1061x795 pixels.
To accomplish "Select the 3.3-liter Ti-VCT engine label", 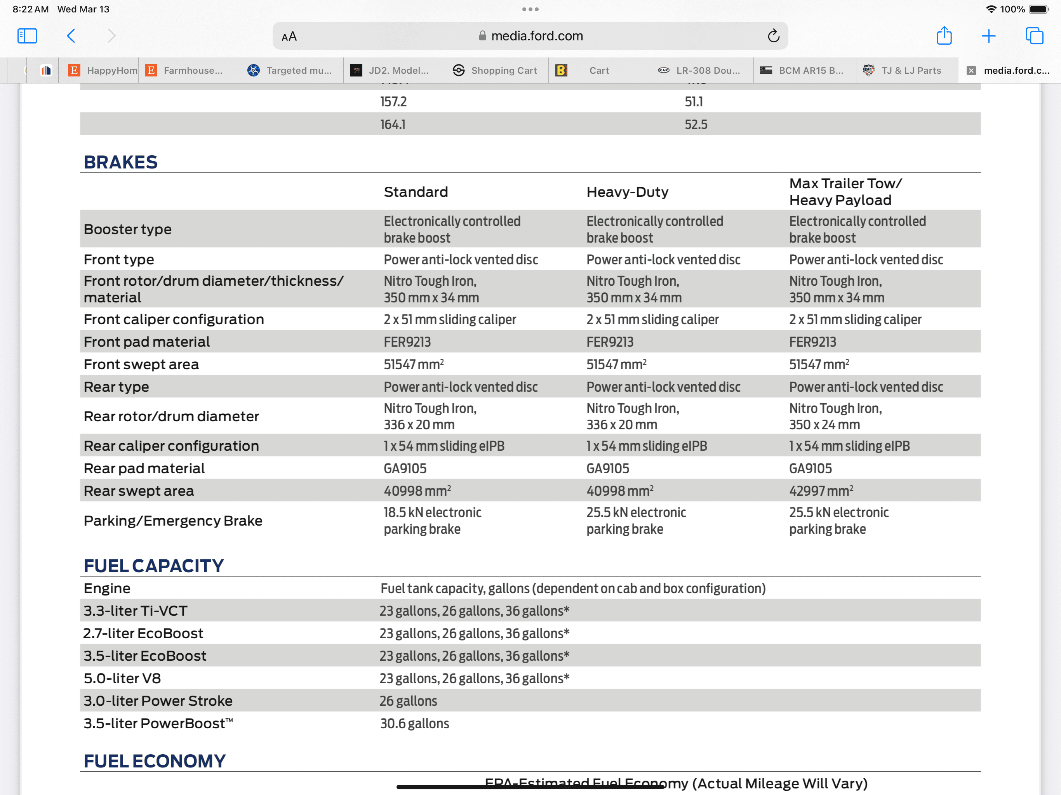I will [136, 610].
